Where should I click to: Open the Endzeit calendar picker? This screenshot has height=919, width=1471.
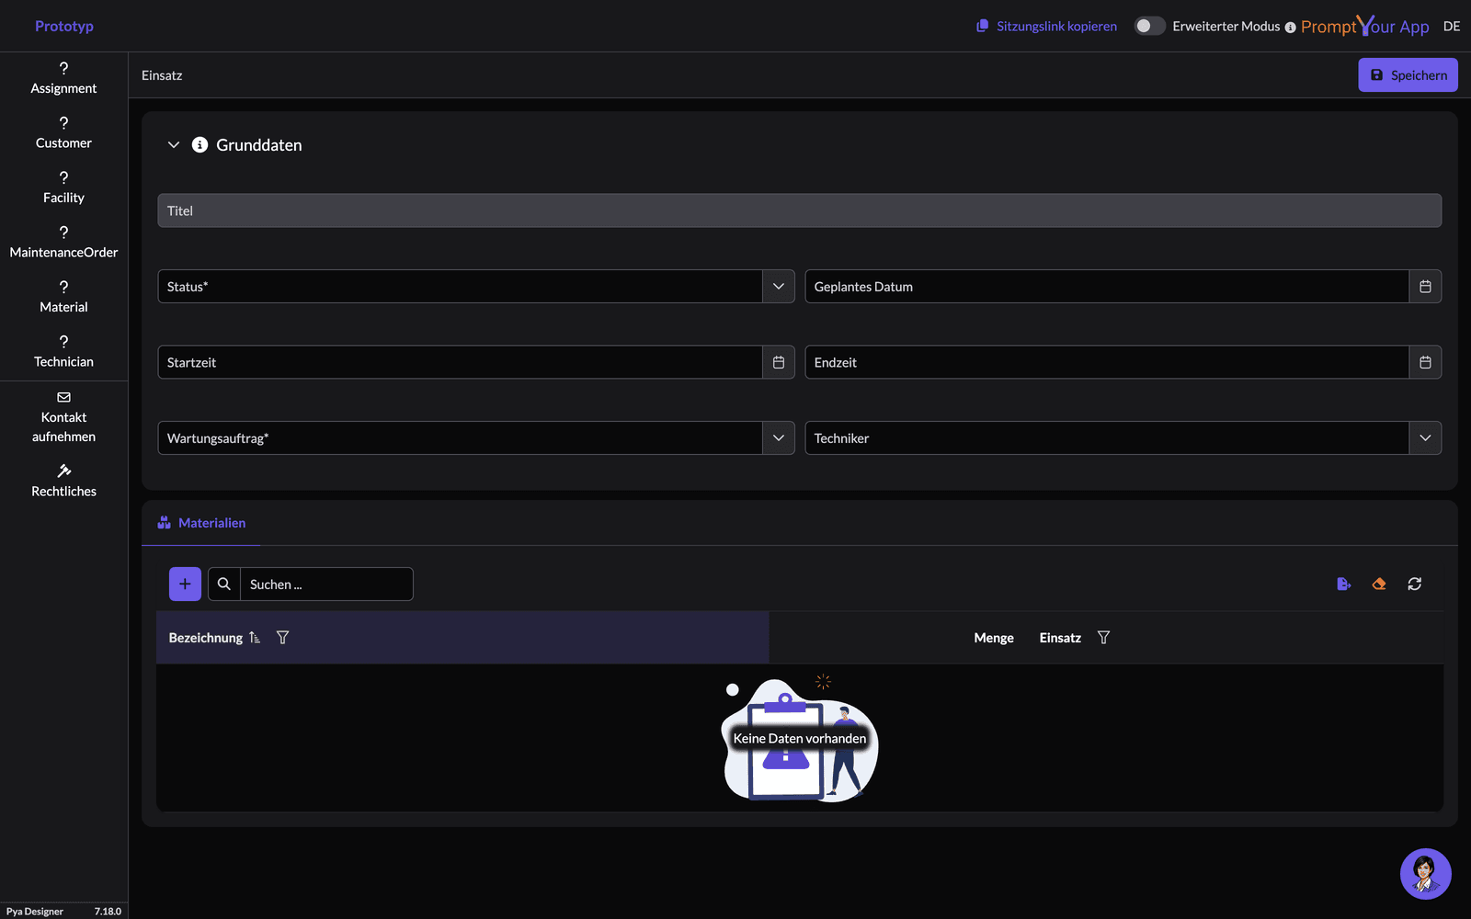[x=1425, y=362]
